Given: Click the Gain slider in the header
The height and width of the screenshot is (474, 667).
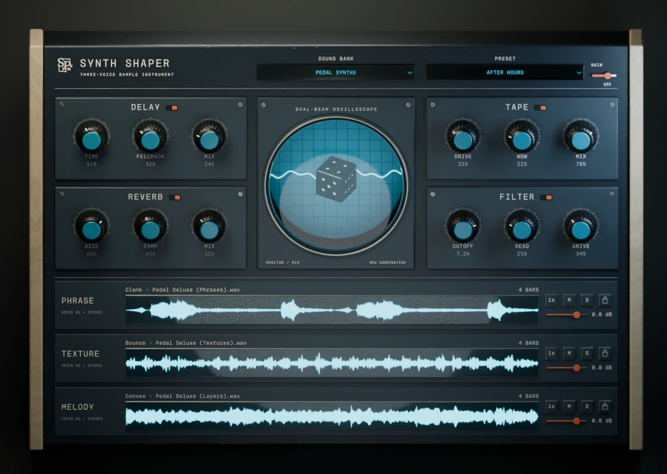Looking at the screenshot, I should 604,76.
